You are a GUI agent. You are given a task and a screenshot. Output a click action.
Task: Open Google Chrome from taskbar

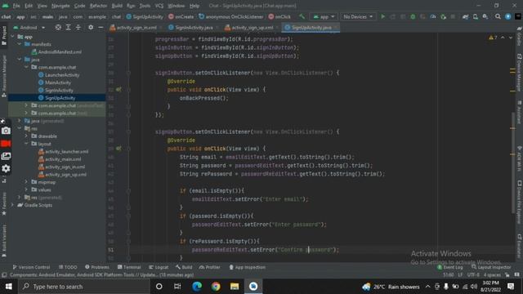tap(216, 287)
